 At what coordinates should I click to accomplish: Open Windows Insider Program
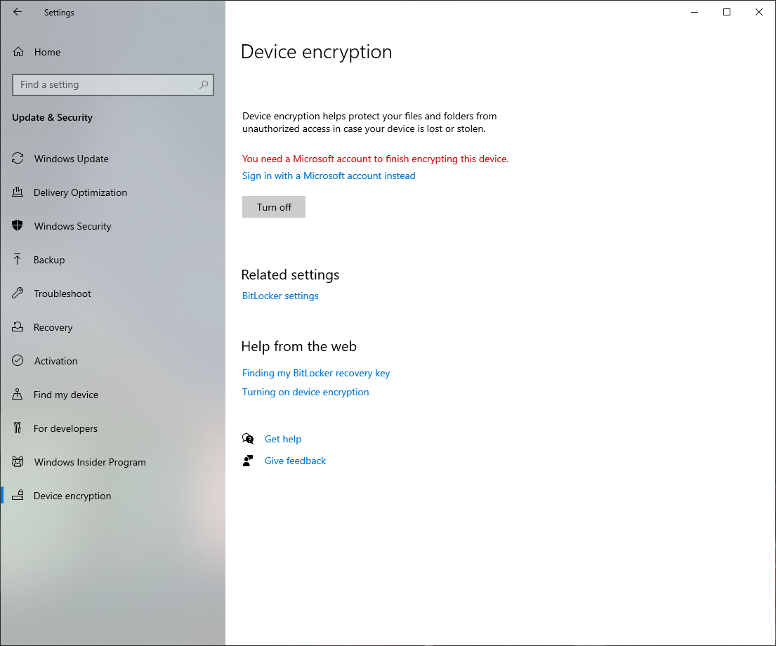(113, 461)
